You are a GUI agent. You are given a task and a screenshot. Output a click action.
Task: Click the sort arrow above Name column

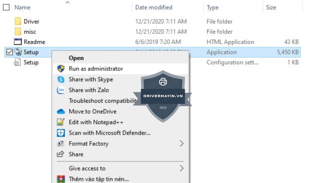67,3
